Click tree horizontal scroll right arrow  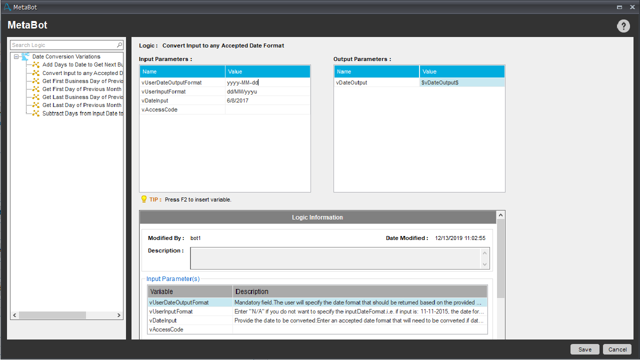click(119, 315)
